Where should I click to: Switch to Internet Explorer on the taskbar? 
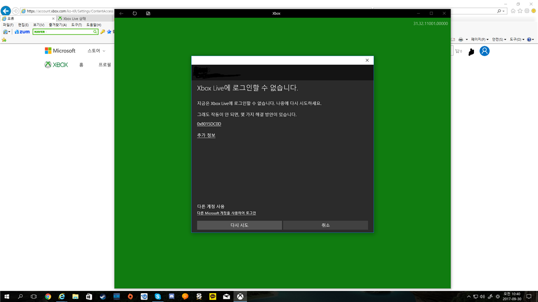click(x=62, y=297)
